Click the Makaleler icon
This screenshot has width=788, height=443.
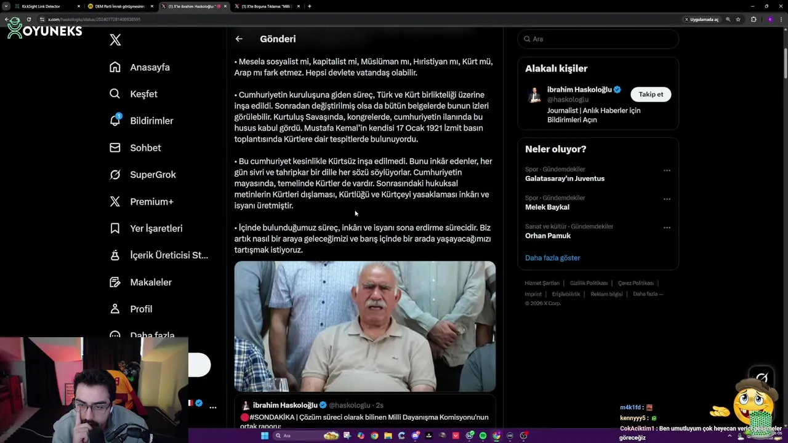115,282
